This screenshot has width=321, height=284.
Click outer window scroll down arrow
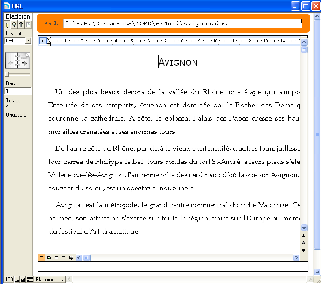tap(317, 273)
